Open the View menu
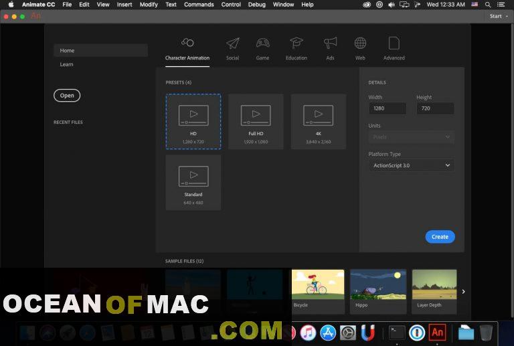Image resolution: width=514 pixels, height=346 pixels. point(103,5)
